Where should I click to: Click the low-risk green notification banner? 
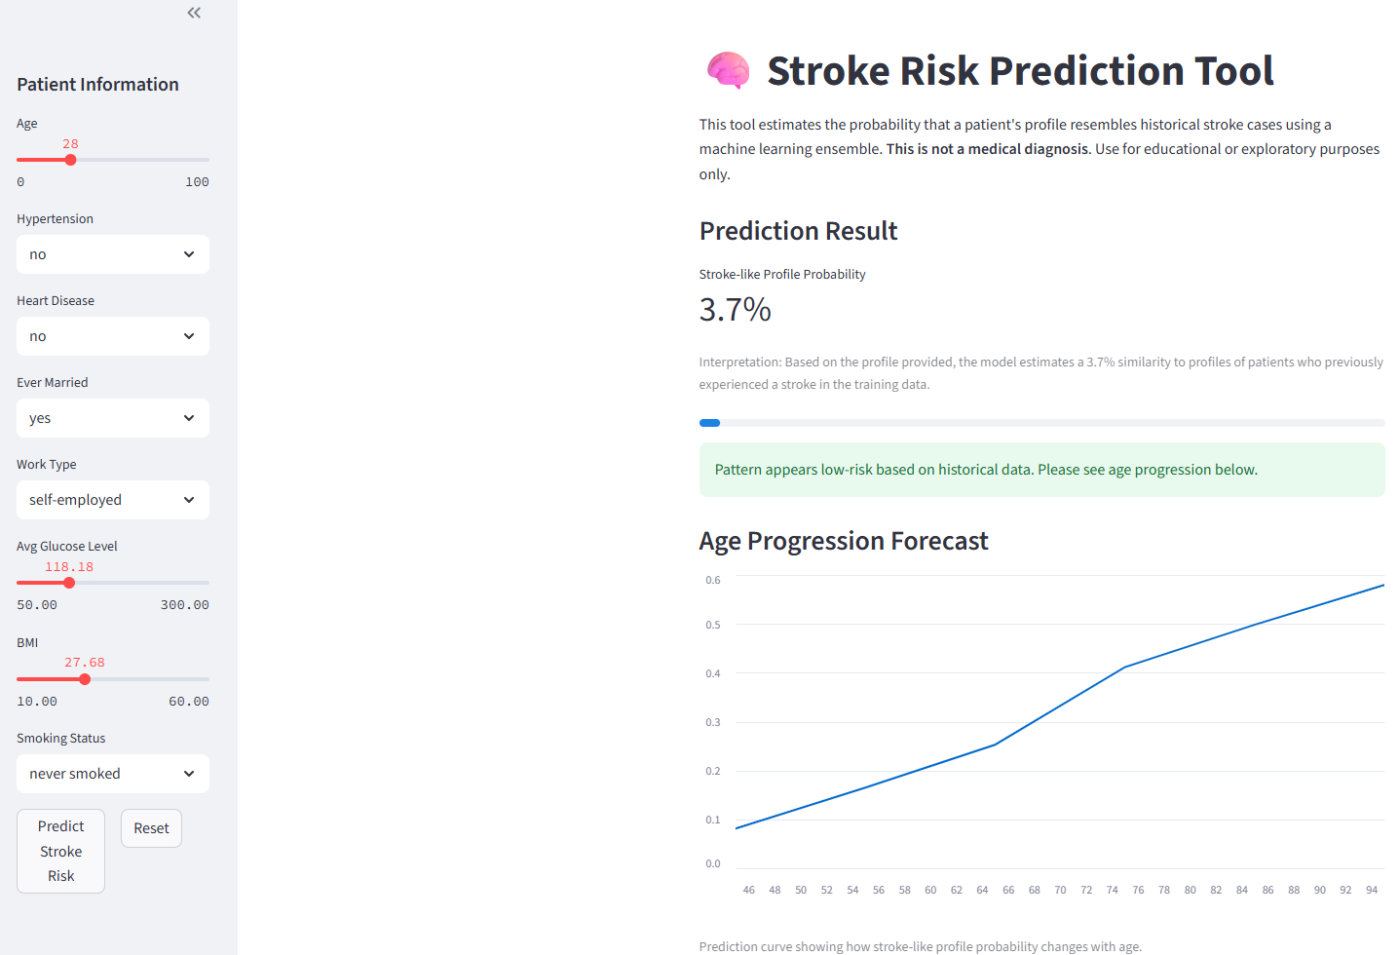[x=1041, y=469]
